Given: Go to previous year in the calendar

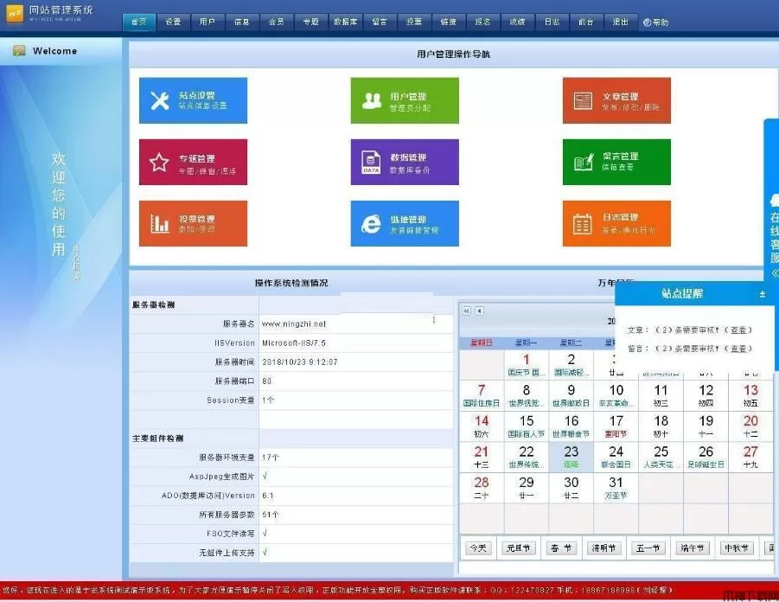Looking at the screenshot, I should pos(467,311).
